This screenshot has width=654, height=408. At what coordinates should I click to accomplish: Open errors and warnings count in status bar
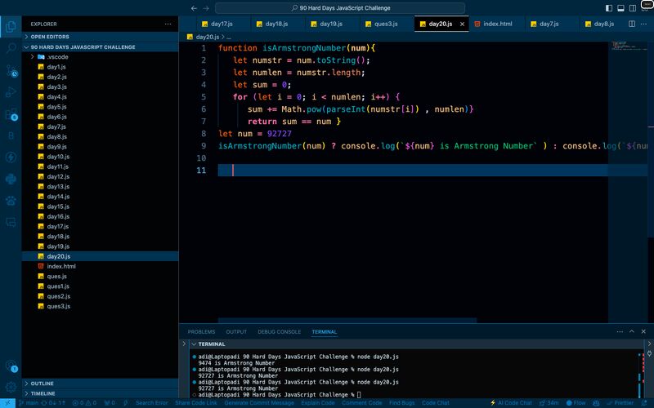(x=85, y=403)
